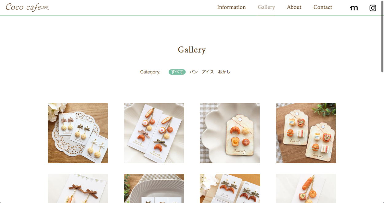Open the Contact page
The height and width of the screenshot is (203, 384).
tap(323, 7)
